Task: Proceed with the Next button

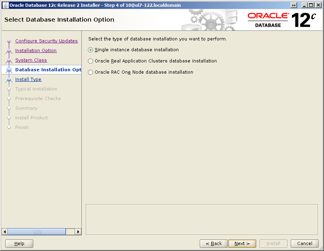Action: pyautogui.click(x=242, y=243)
